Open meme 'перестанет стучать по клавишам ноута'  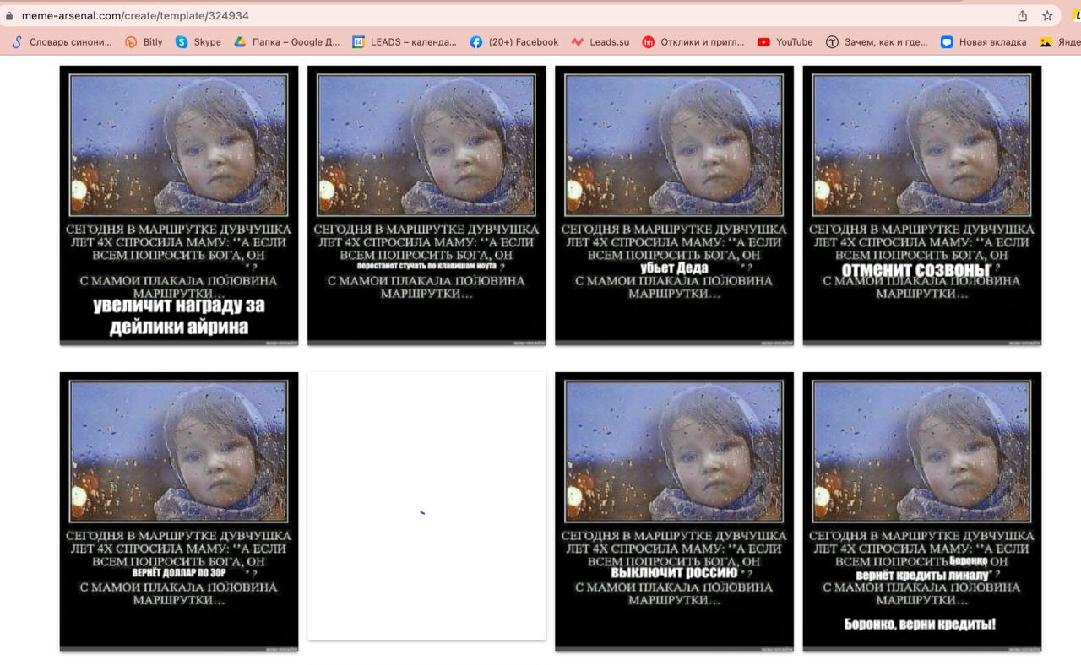(x=426, y=205)
